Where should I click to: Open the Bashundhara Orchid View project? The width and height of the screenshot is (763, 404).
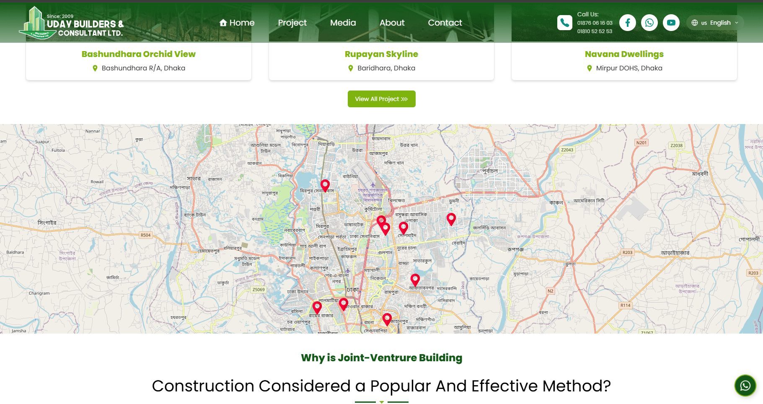[x=138, y=54]
